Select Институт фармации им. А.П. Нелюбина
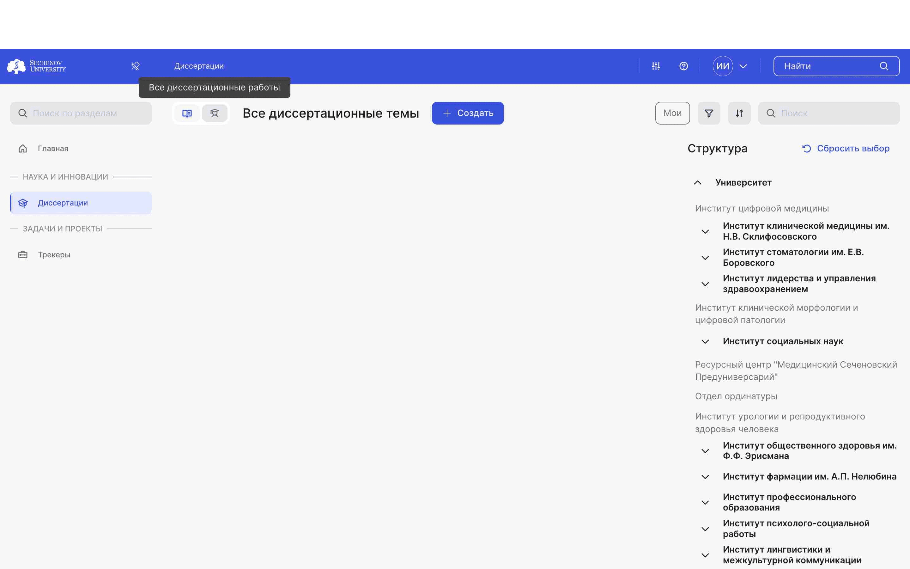This screenshot has height=569, width=910. coord(810,476)
